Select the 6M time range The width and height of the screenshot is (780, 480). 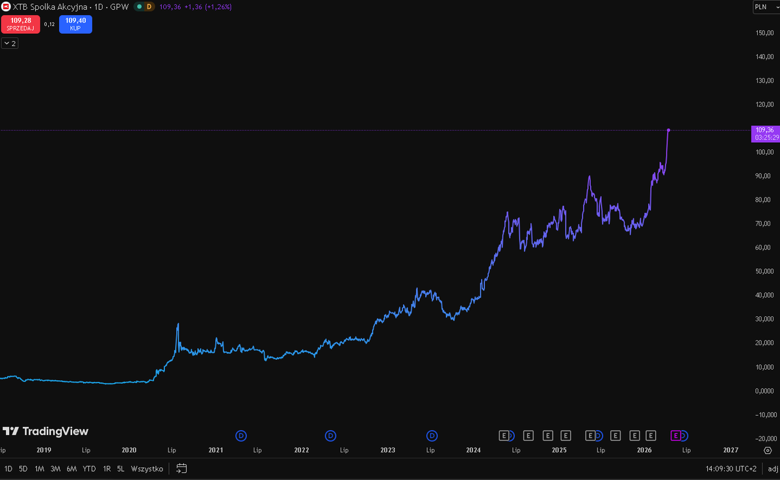click(x=71, y=468)
